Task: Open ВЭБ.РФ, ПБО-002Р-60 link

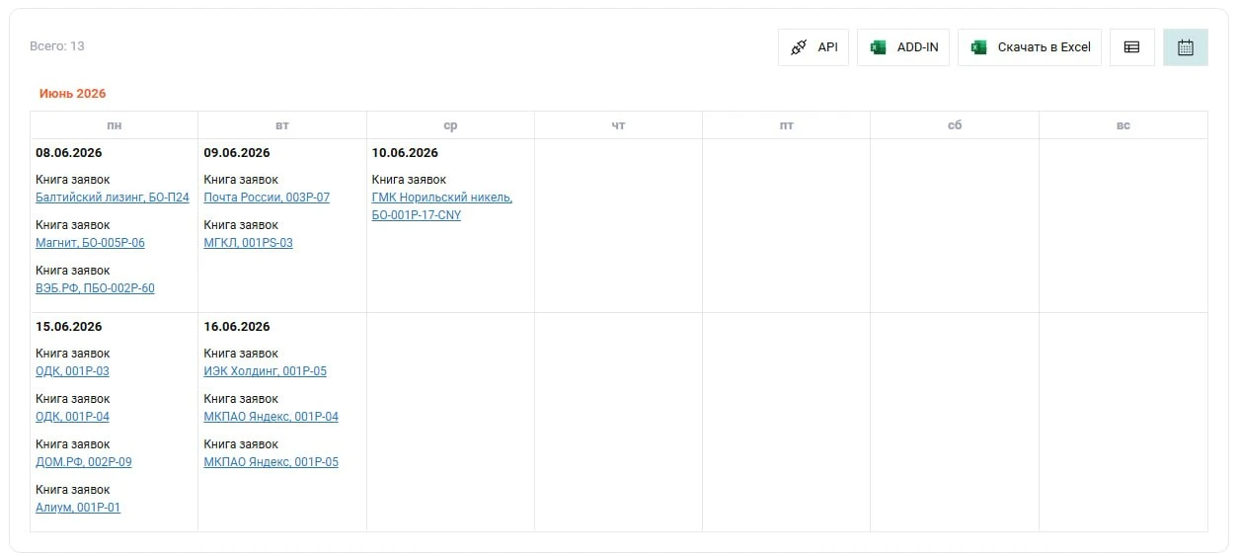Action: (x=95, y=288)
